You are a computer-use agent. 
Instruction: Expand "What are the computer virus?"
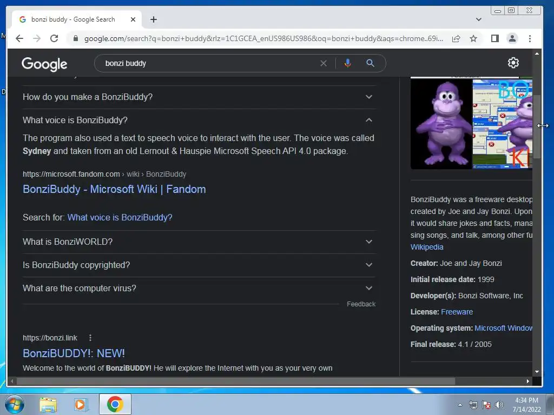[199, 289]
